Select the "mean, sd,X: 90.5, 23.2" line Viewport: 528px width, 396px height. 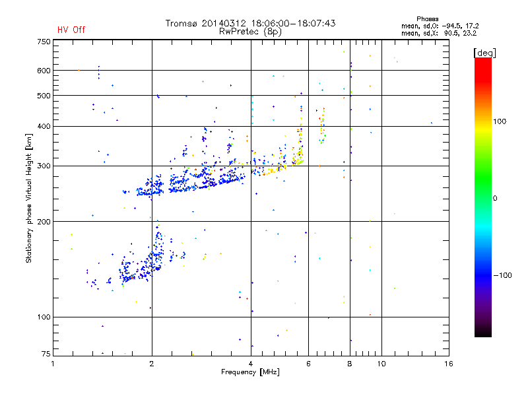click(x=439, y=34)
